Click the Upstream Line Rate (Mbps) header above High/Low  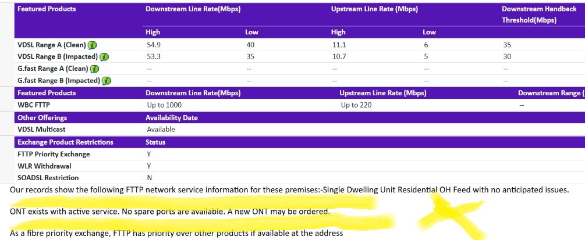pyautogui.click(x=374, y=9)
